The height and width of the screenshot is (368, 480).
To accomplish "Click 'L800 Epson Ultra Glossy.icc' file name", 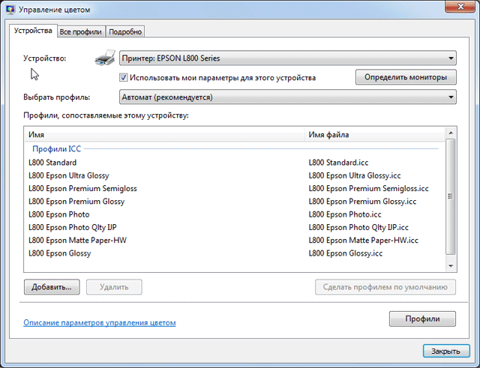I will 355,175.
